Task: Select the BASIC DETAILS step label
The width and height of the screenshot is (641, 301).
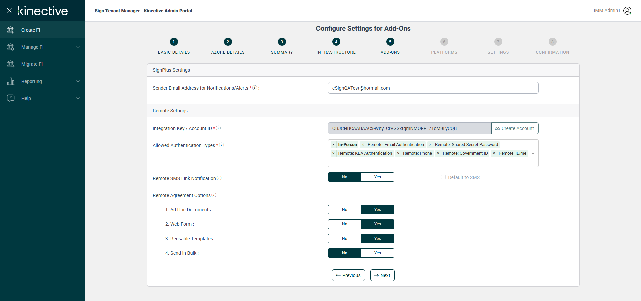Action: (x=174, y=52)
